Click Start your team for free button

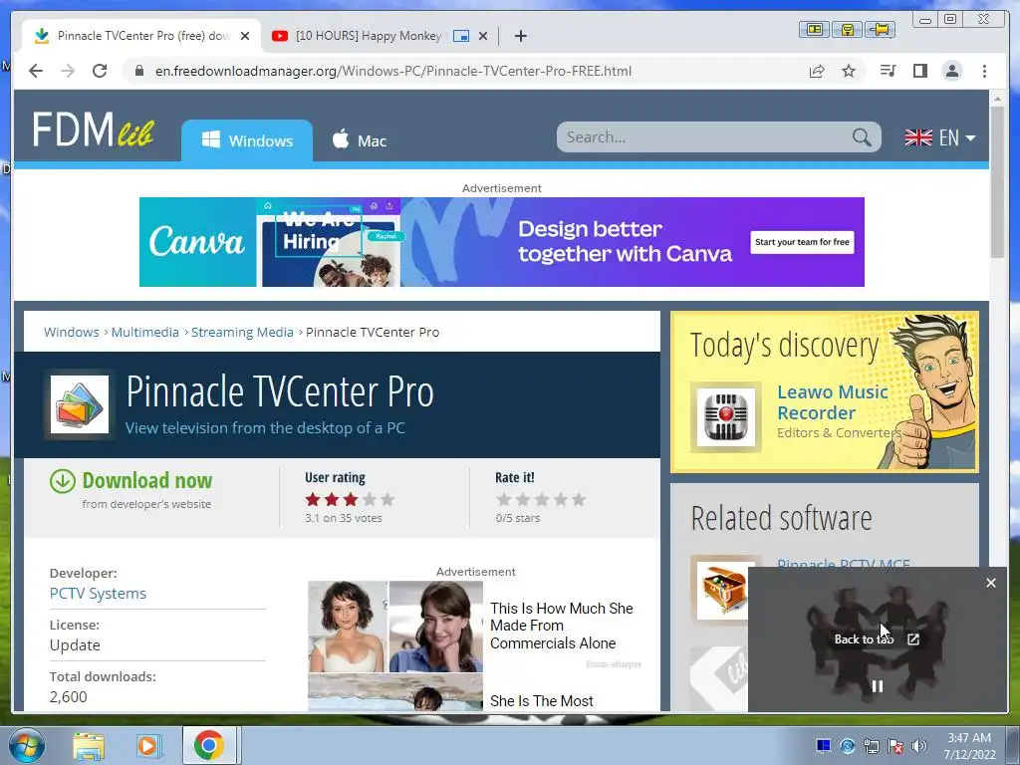pos(802,242)
